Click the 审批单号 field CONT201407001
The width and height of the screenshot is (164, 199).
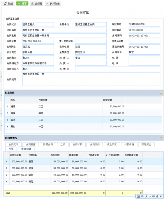pyautogui.click(x=144, y=24)
